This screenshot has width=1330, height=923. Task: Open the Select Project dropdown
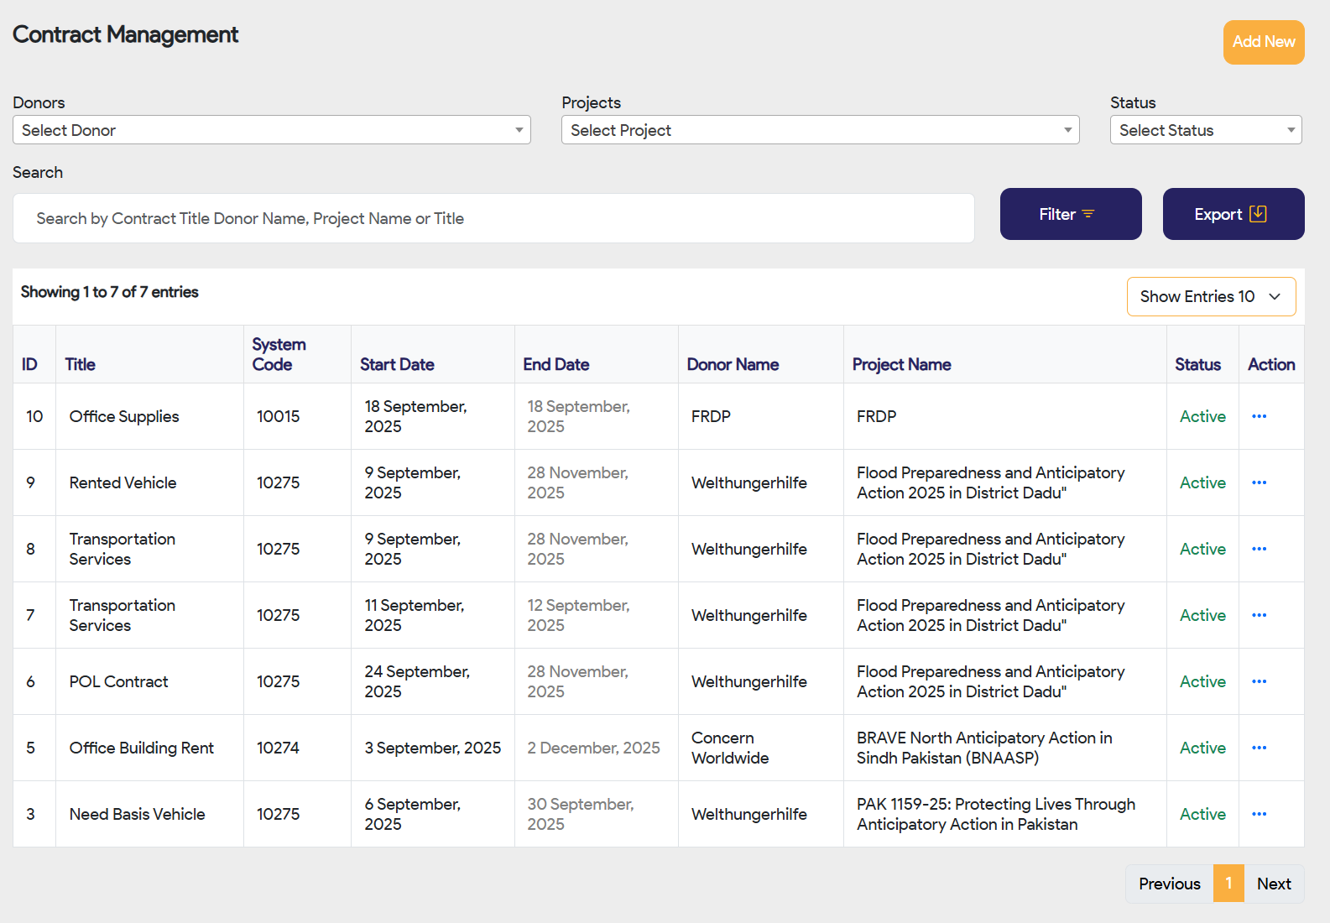820,130
